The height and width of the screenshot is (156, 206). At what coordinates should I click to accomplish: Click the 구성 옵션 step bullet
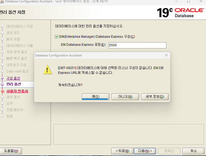coord(2,78)
